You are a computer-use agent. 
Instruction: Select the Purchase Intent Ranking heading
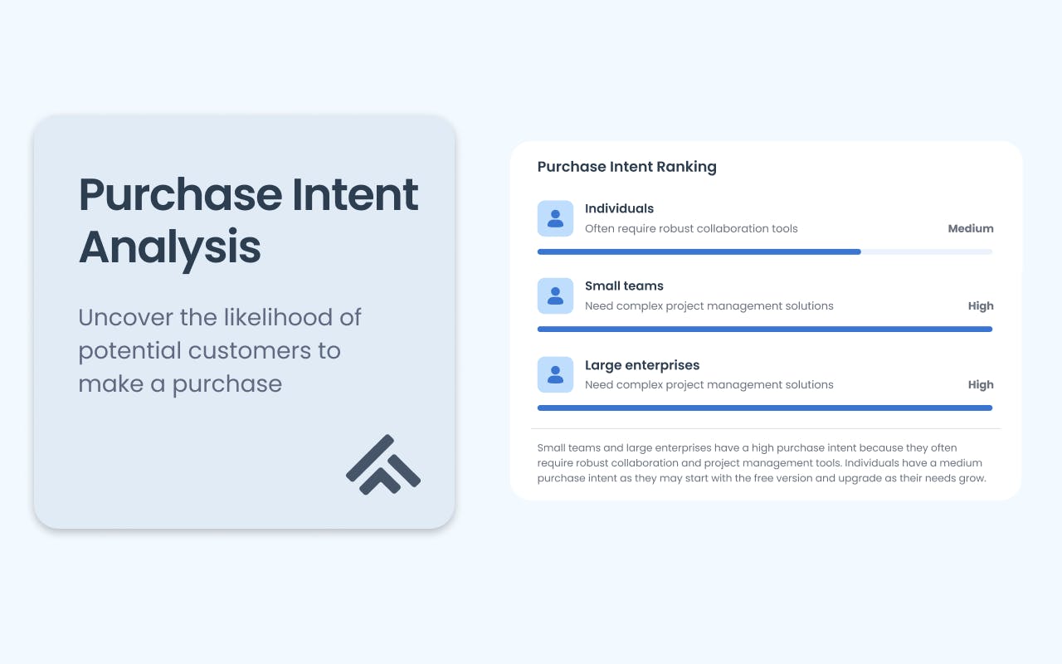[627, 167]
